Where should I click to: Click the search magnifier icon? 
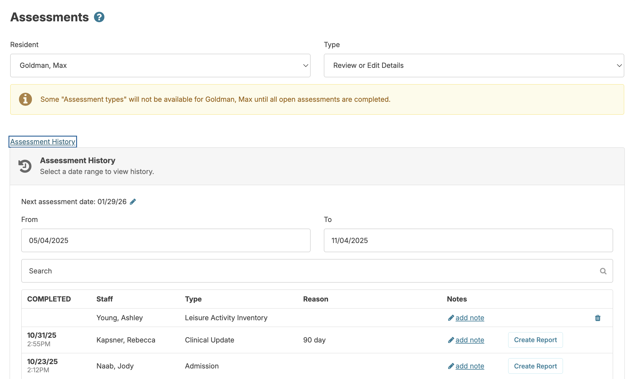603,271
